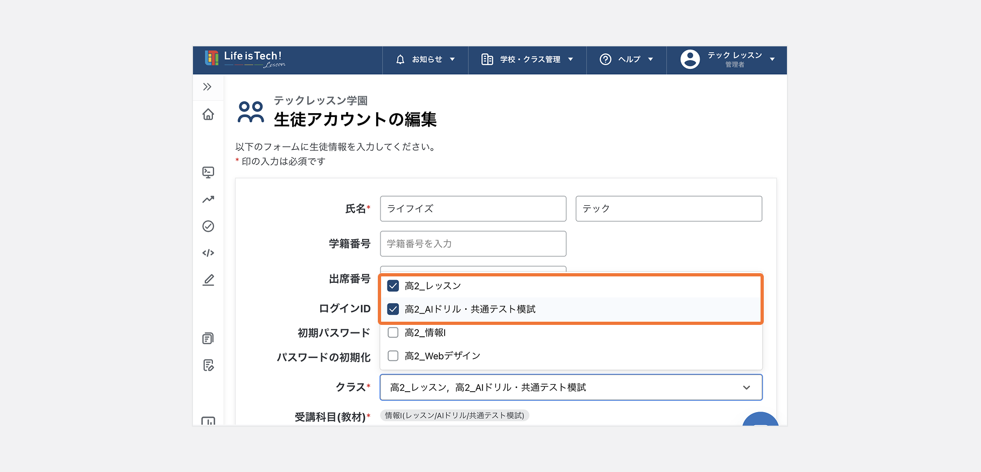Viewport: 981px width, 472px height.
Task: Click the 情報I(レッスン/AIドリル/共通テスト模試) tag
Action: [454, 415]
